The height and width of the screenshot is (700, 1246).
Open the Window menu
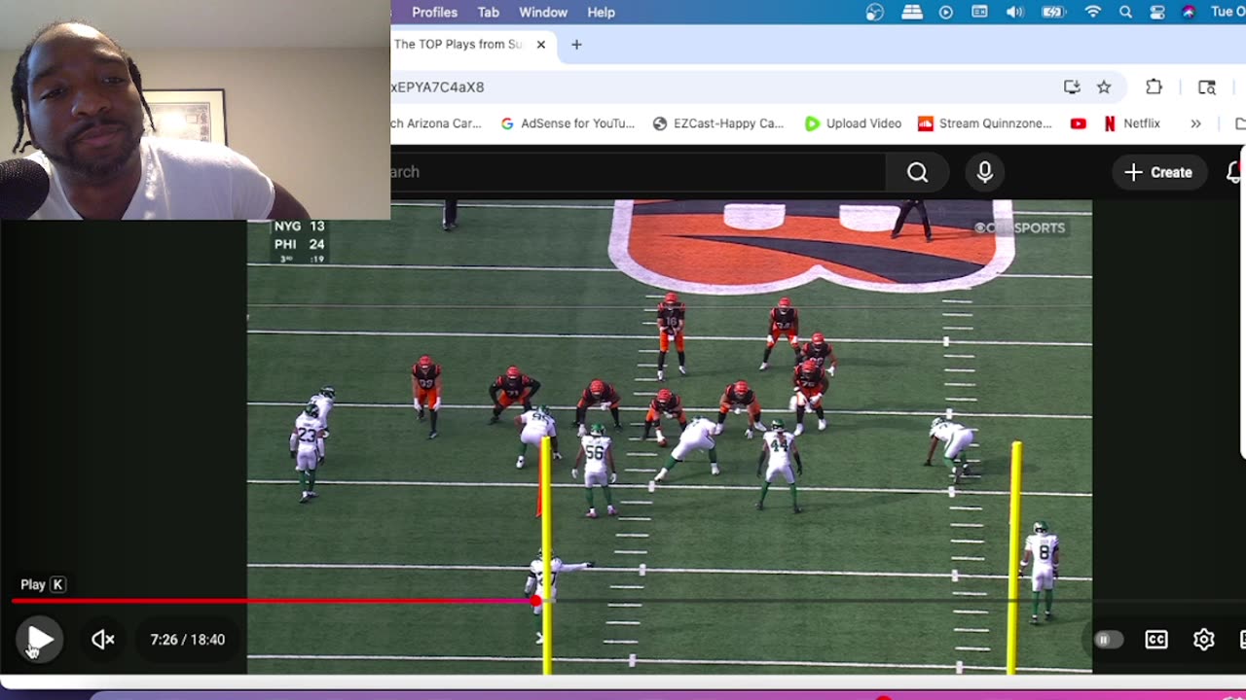tap(543, 13)
